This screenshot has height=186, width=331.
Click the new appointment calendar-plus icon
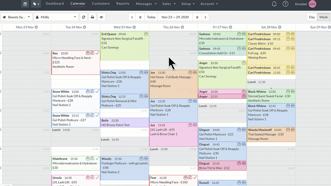pyautogui.click(x=25, y=4)
